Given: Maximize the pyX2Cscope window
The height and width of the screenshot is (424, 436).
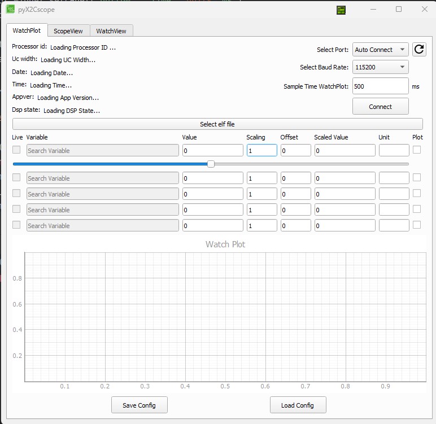Looking at the screenshot, I should click(x=399, y=9).
